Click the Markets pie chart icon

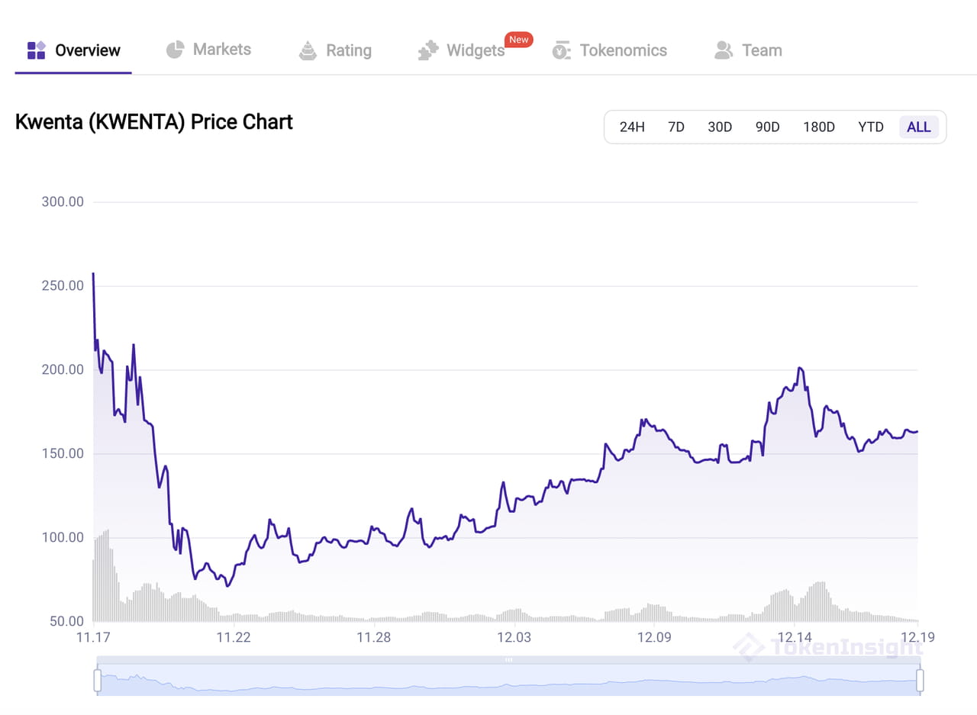[x=175, y=50]
